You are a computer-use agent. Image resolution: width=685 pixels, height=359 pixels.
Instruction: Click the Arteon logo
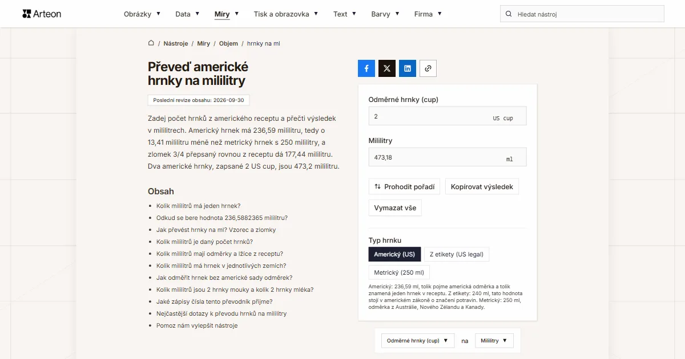(x=42, y=14)
